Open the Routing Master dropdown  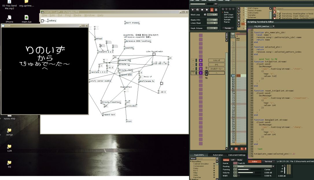[273, 166]
